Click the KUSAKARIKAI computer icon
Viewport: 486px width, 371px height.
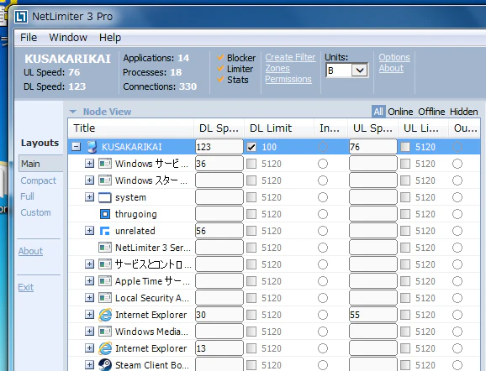pos(92,147)
